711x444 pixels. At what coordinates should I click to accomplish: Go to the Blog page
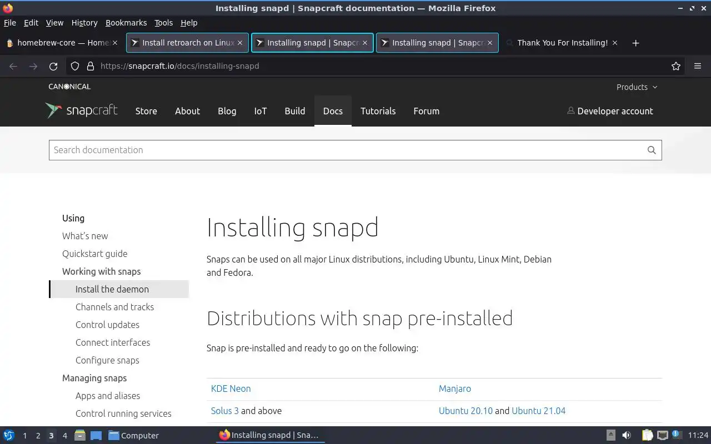(227, 111)
